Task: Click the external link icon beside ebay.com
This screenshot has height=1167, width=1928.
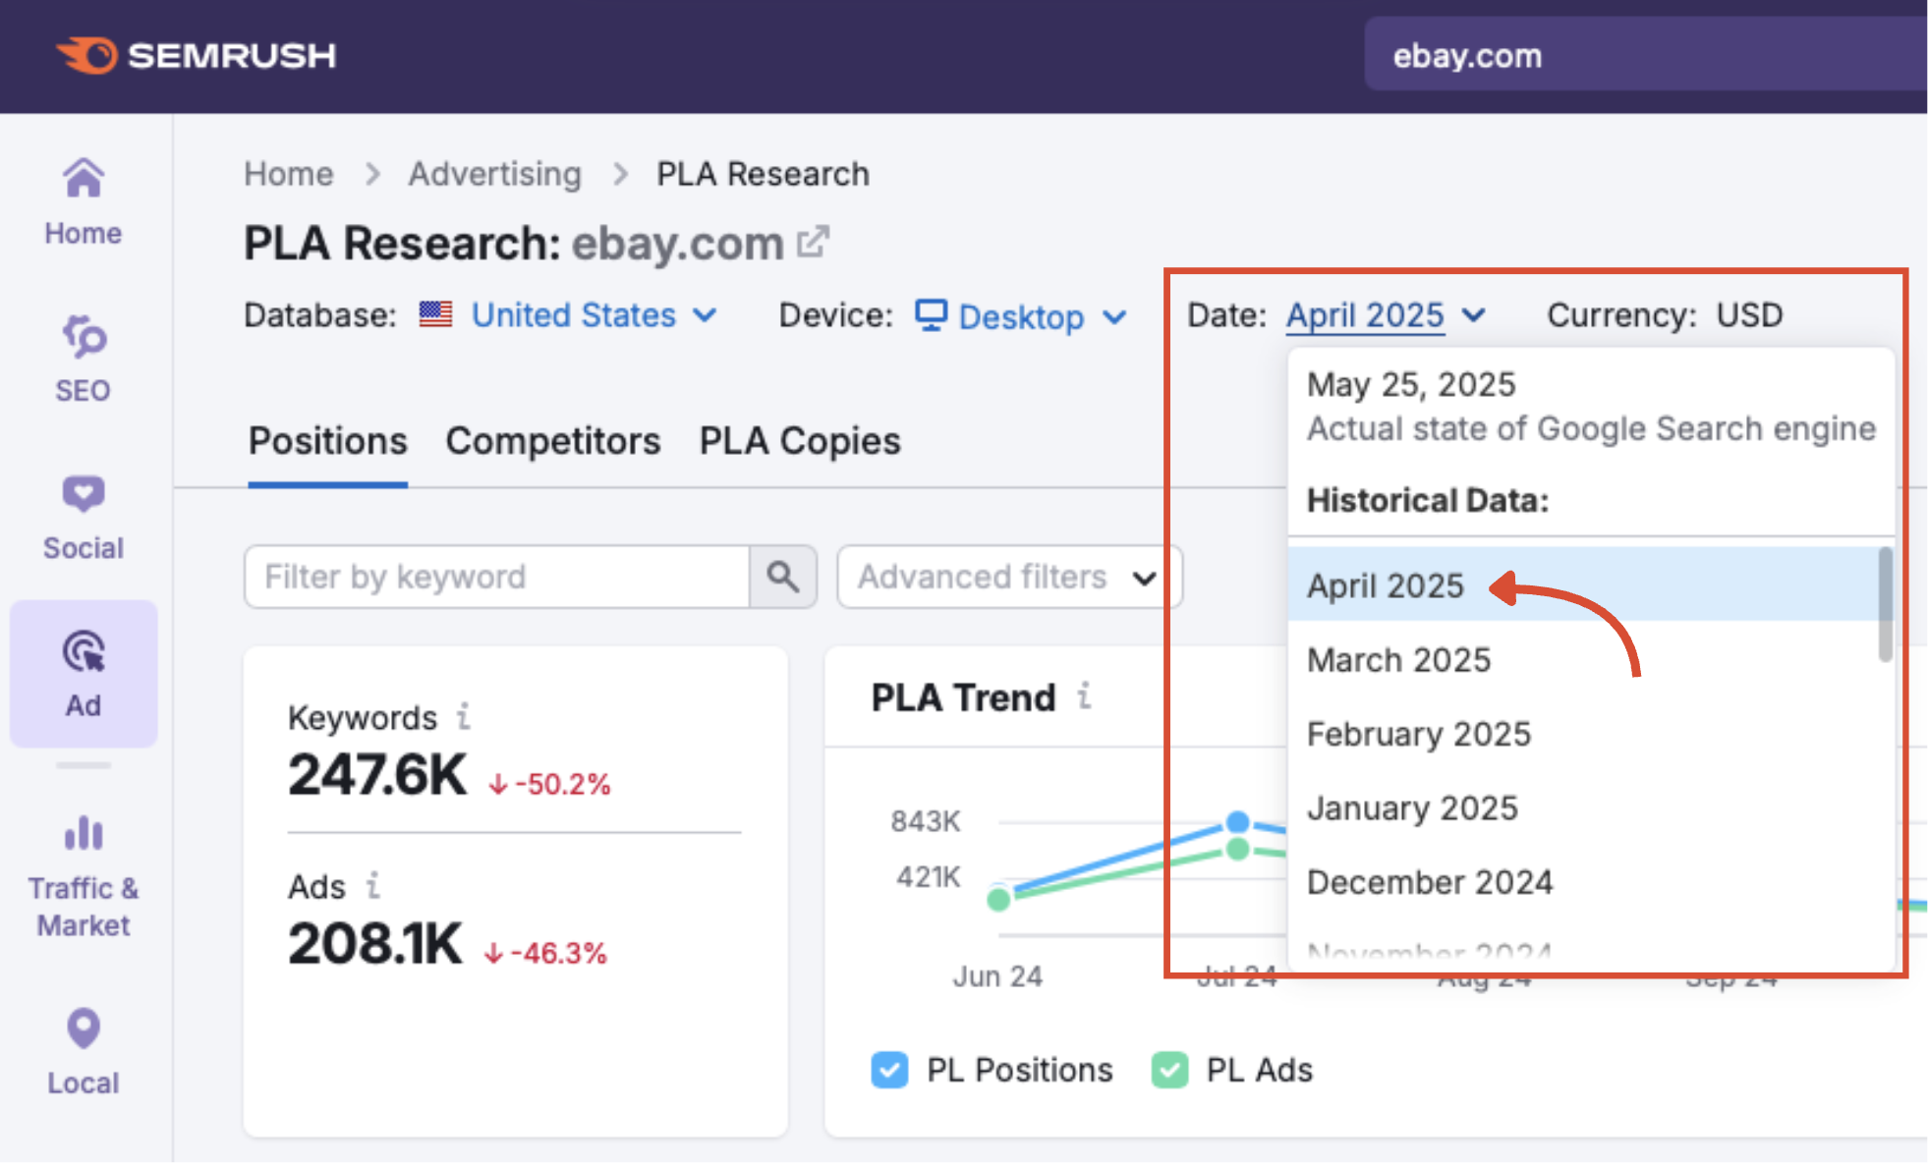Action: tap(813, 243)
